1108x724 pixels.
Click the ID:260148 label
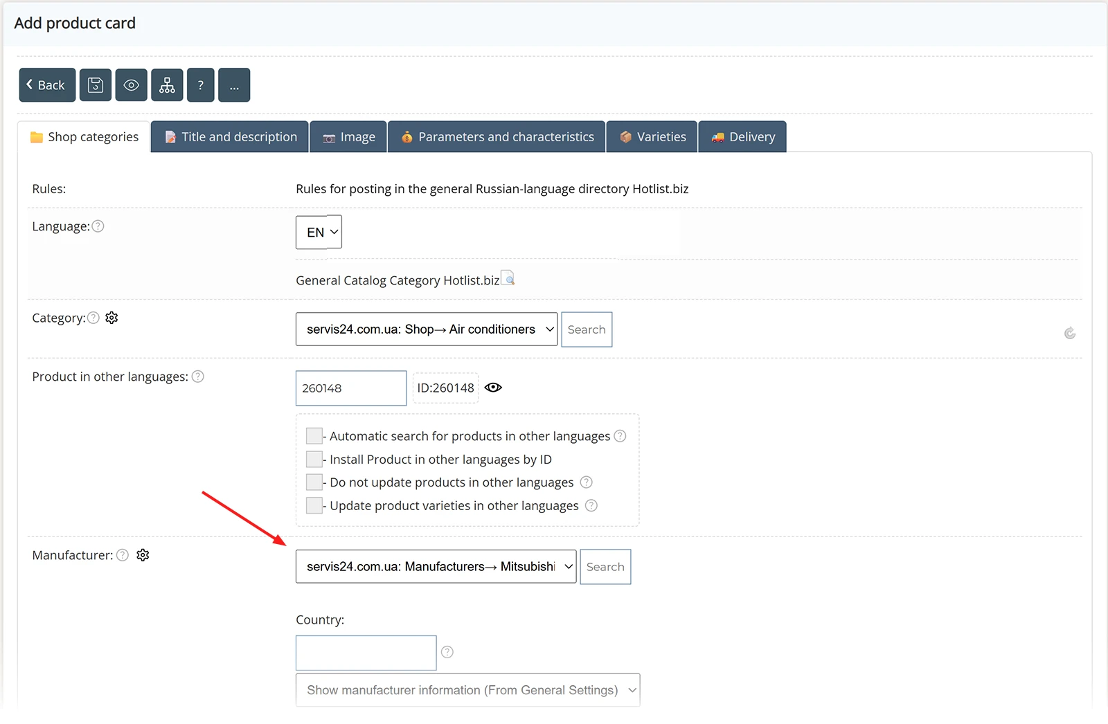[x=446, y=388]
